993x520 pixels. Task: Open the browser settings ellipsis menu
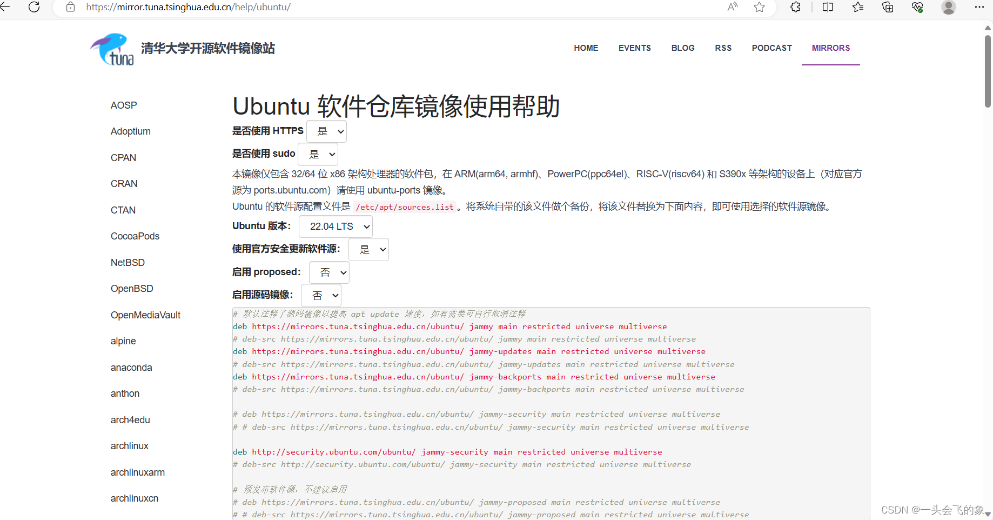tap(980, 8)
